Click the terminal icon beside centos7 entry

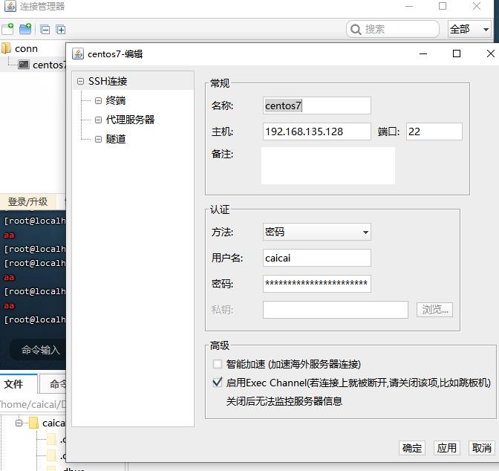coord(24,65)
